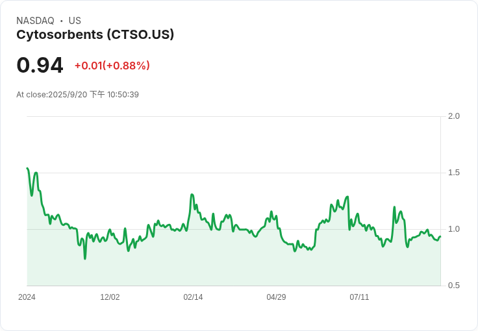Click the US market label
Viewport: 478px width, 331px height.
[x=75, y=21]
